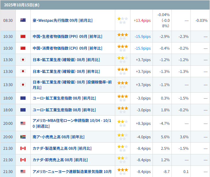Click the South Africa flag icon

tap(23, 137)
